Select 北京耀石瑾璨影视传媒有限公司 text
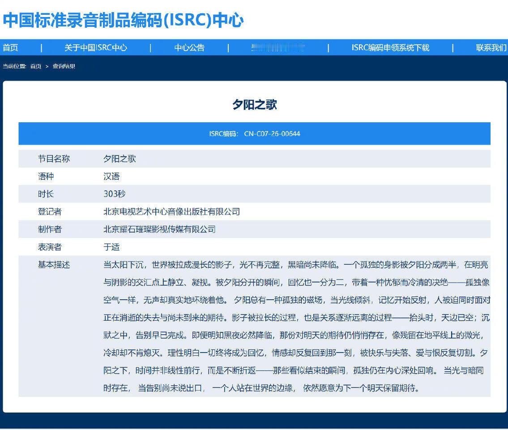 click(x=159, y=229)
